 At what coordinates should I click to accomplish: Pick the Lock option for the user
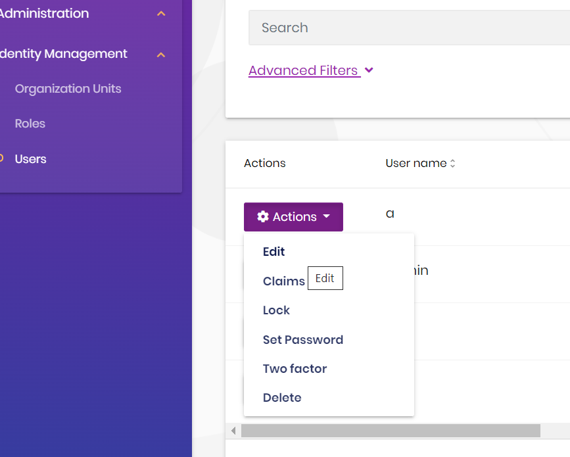(x=276, y=310)
